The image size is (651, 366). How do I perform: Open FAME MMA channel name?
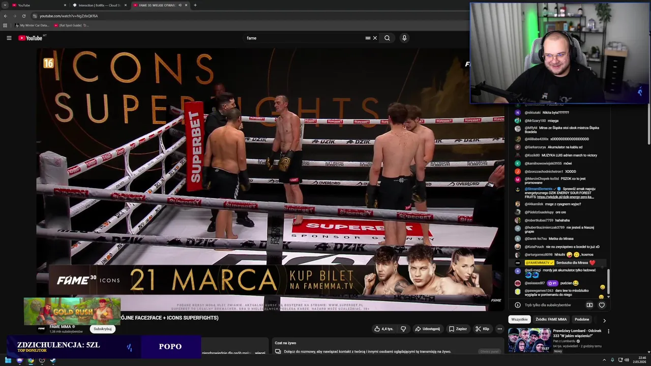click(61, 326)
